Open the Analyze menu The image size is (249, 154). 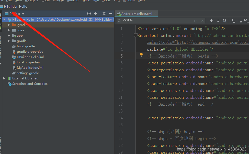click(x=58, y=1)
